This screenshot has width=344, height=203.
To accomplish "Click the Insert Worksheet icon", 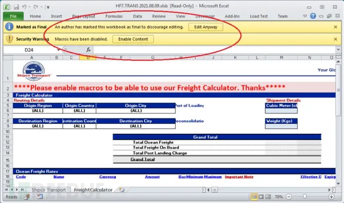I will click(122, 190).
